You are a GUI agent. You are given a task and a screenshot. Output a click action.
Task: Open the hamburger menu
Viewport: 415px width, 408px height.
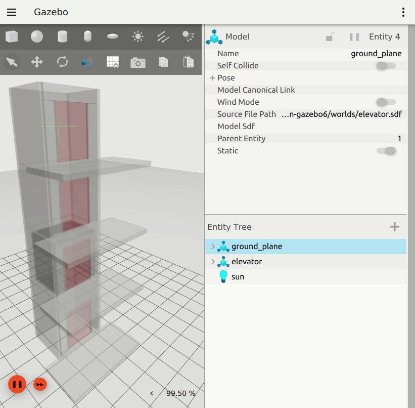tap(12, 12)
